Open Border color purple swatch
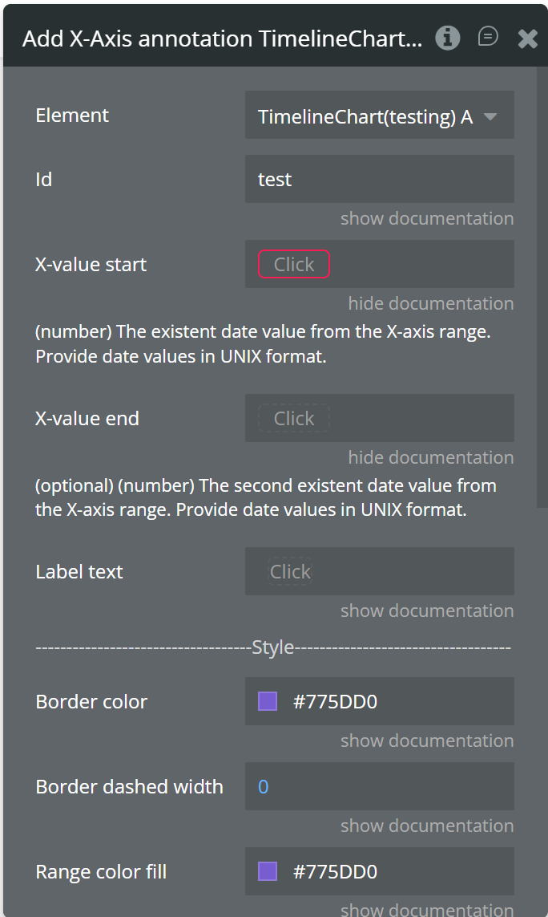The image size is (548, 917). click(268, 702)
